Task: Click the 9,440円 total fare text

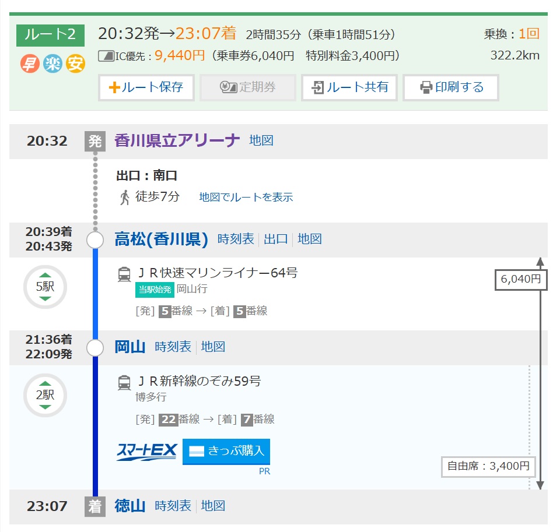Action: (180, 55)
